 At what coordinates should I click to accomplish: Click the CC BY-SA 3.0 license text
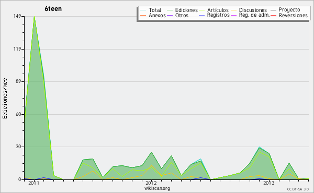298,189
